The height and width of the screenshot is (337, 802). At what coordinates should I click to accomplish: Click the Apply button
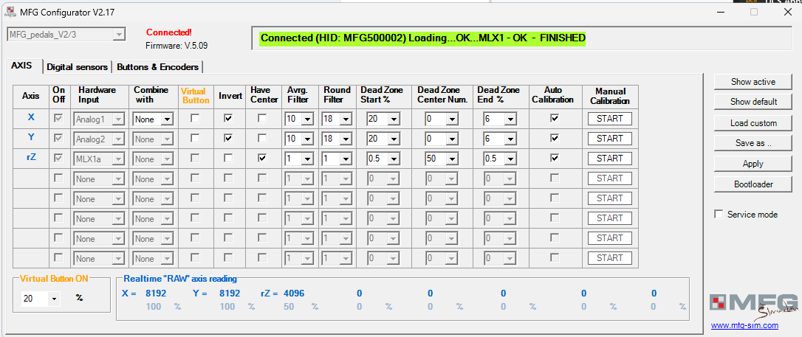click(753, 164)
